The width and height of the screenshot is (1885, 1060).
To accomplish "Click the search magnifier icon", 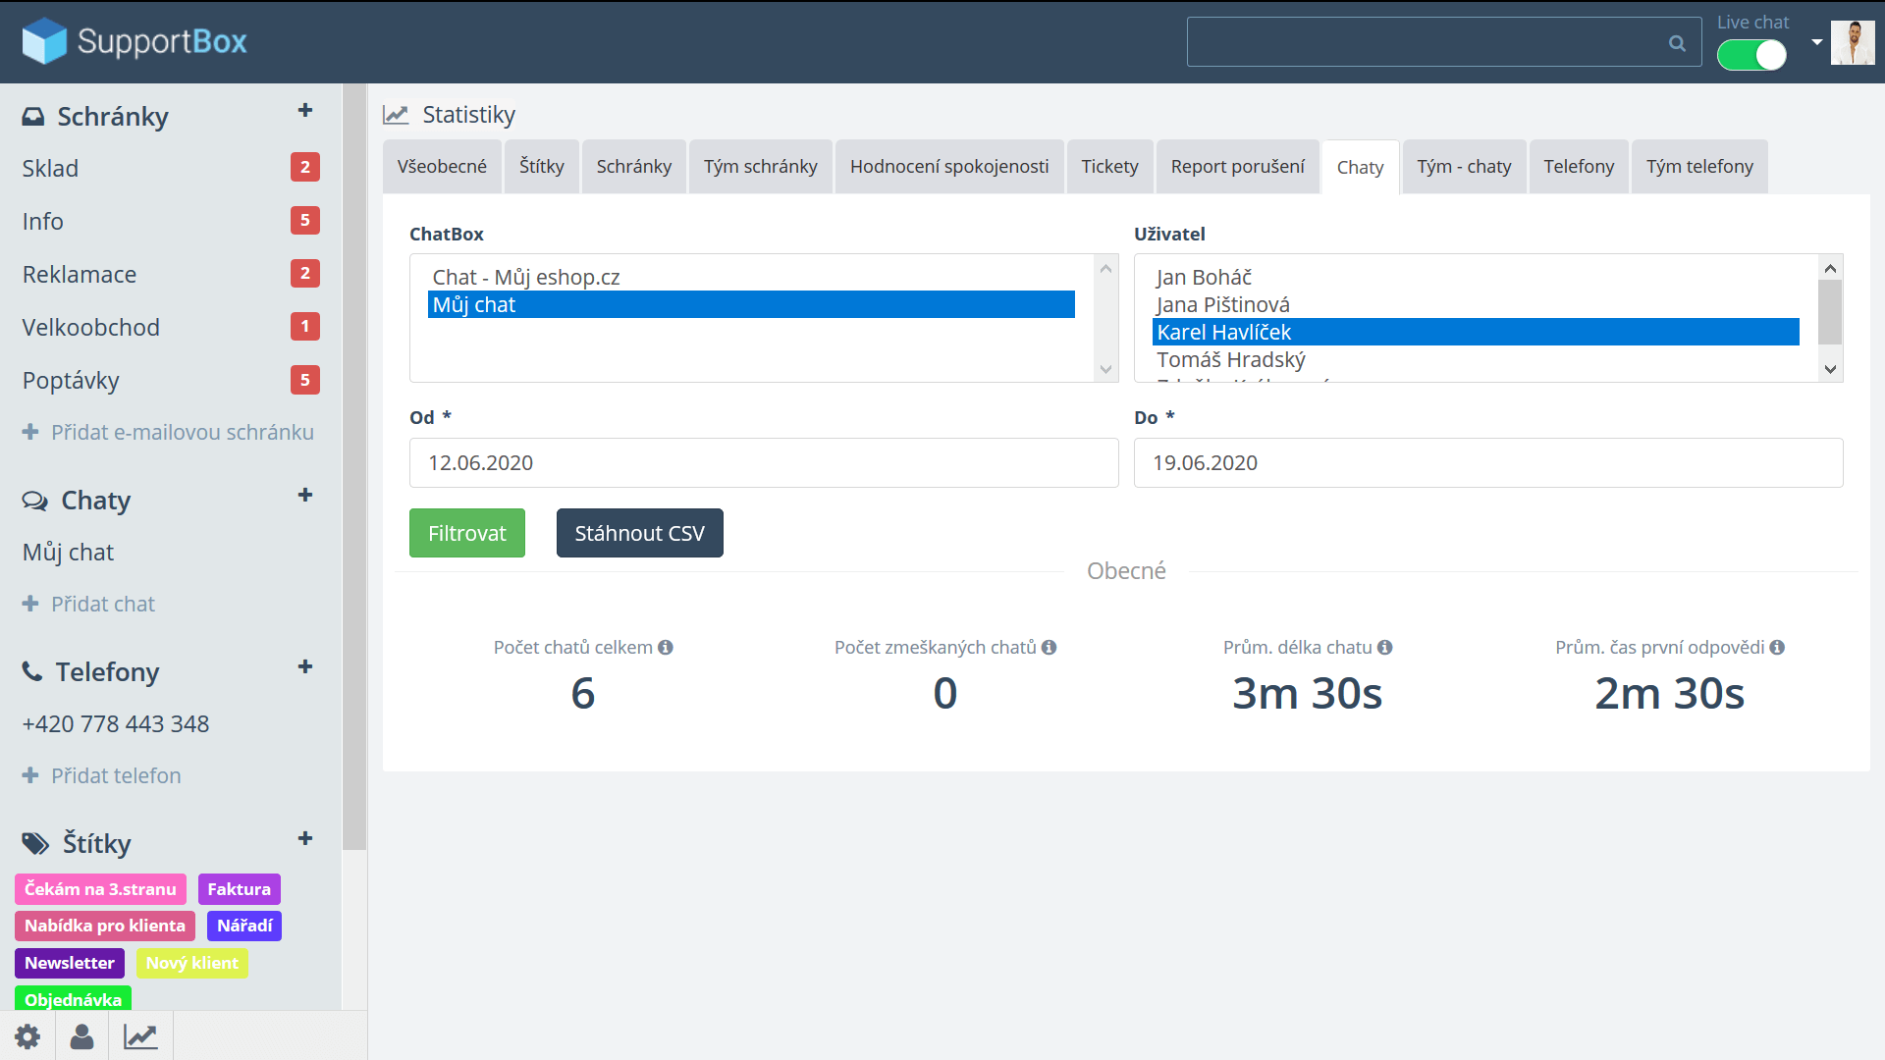I will (x=1677, y=43).
